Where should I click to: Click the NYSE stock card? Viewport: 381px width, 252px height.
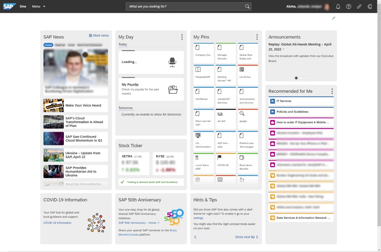click(168, 164)
